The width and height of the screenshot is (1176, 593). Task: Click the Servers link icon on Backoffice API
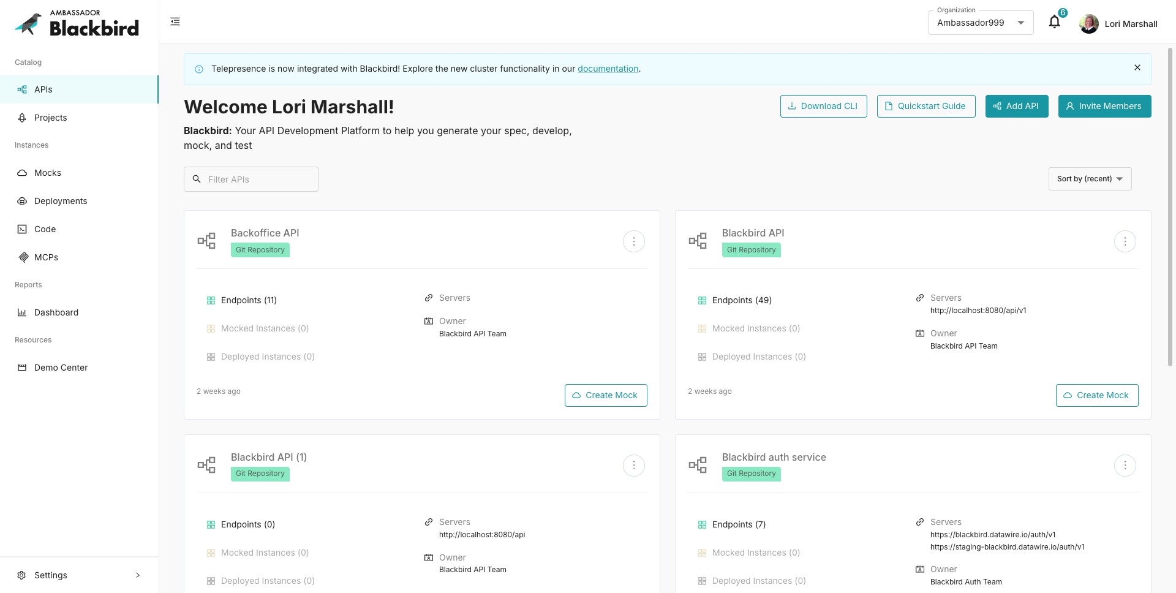click(x=429, y=298)
